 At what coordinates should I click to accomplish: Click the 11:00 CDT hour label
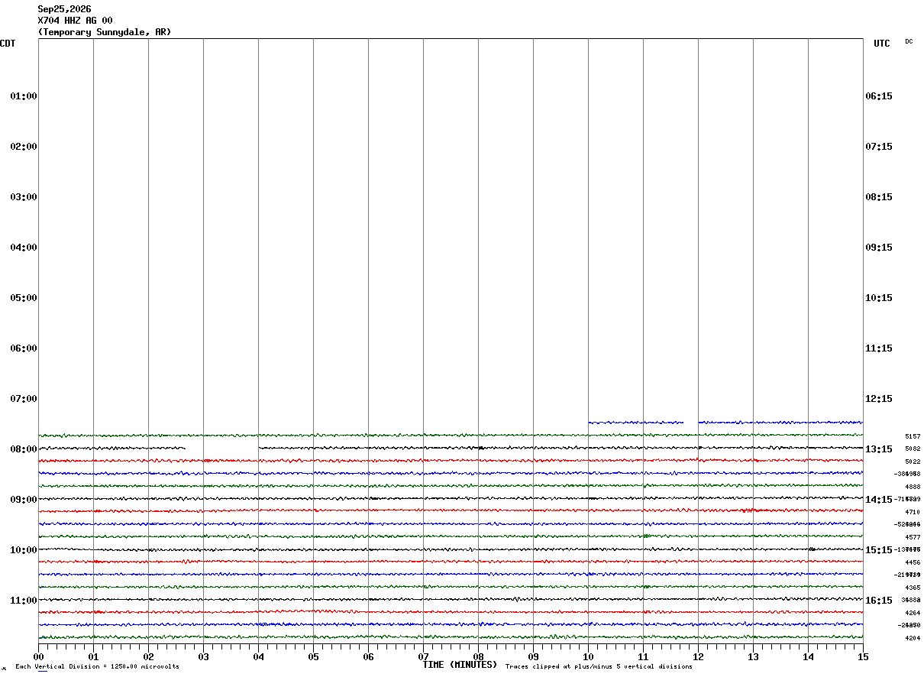click(x=24, y=601)
